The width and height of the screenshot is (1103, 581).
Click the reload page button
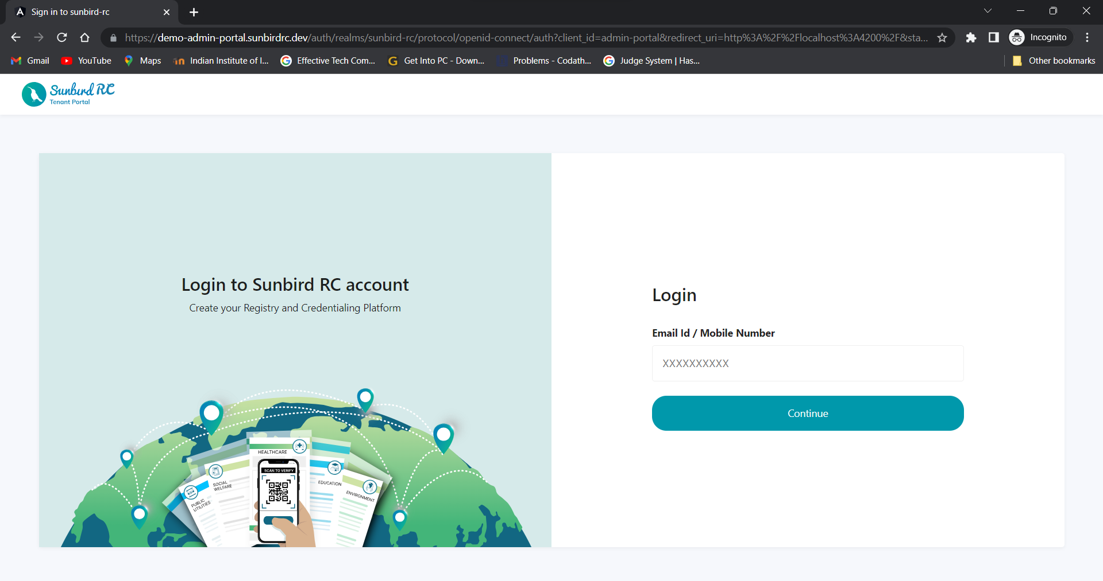pos(61,37)
